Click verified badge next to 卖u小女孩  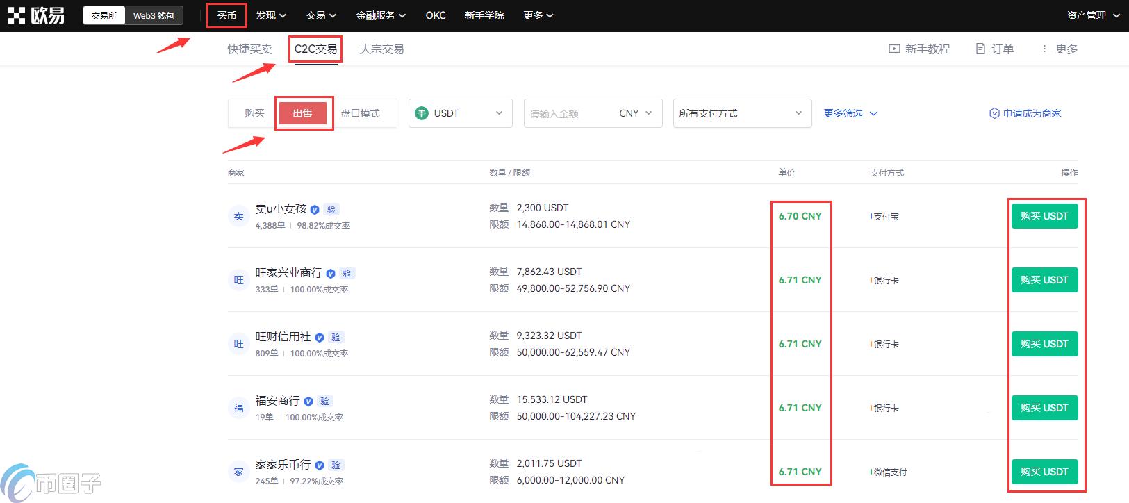[x=315, y=209]
